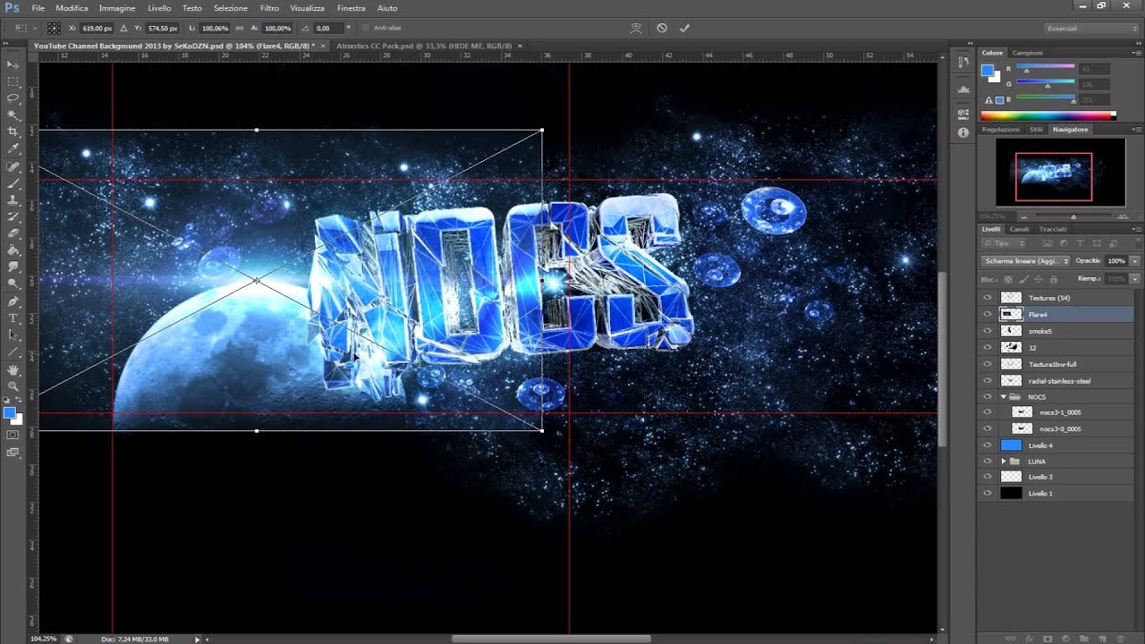Click the horizontal canvas scrollbar
This screenshot has height=644, width=1145.
[551, 639]
